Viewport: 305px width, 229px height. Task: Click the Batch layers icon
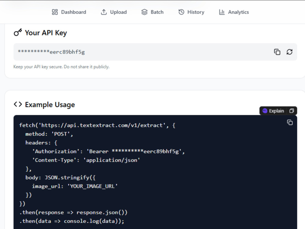pos(144,12)
